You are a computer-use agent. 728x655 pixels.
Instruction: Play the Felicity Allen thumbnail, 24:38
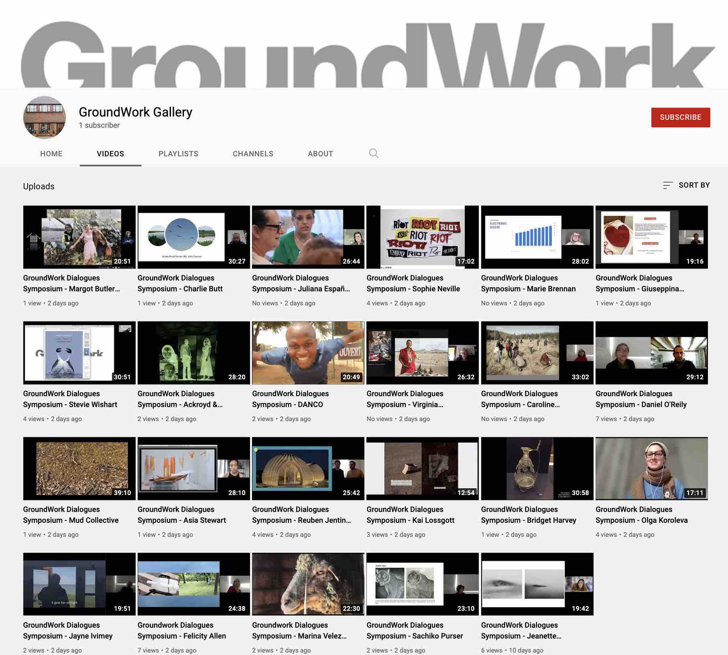pyautogui.click(x=194, y=584)
